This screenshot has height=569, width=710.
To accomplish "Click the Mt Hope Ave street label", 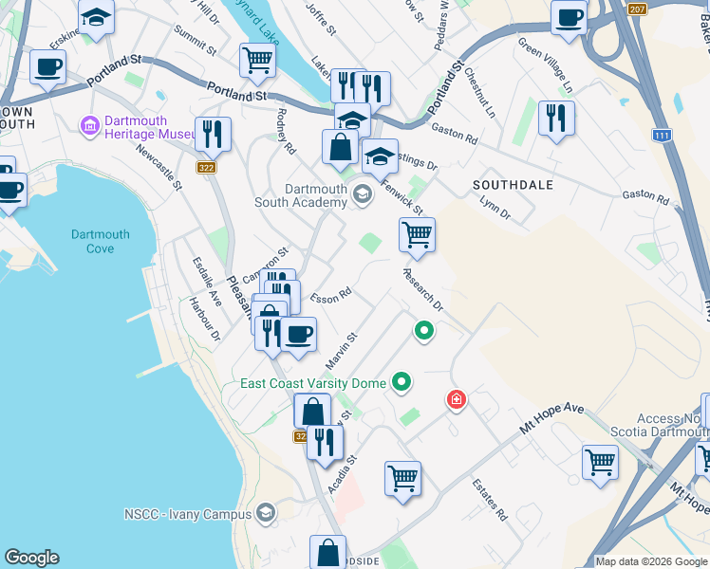I will pyautogui.click(x=551, y=418).
